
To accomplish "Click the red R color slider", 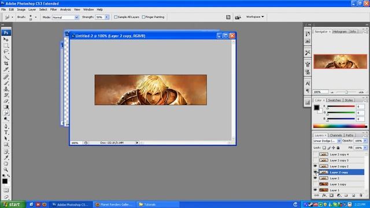I will click(x=341, y=106).
